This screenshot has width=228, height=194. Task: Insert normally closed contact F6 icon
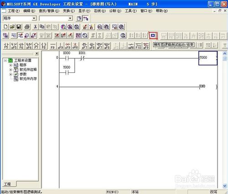pyautogui.click(x=21, y=46)
